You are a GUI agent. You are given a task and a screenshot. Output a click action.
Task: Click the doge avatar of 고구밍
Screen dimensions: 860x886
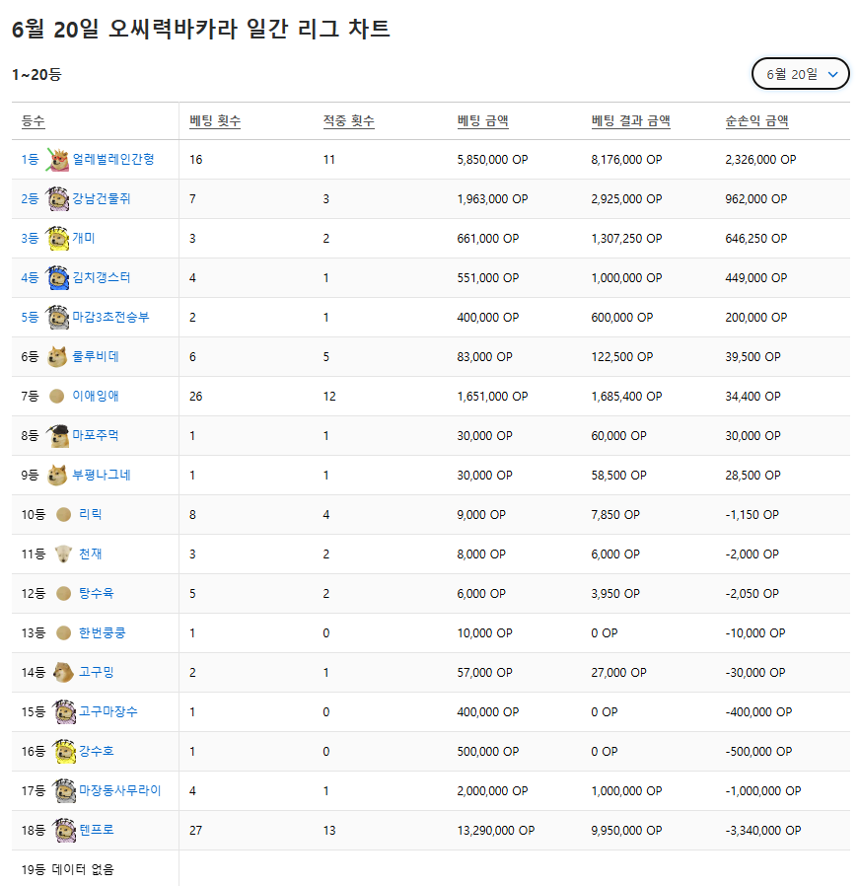63,673
